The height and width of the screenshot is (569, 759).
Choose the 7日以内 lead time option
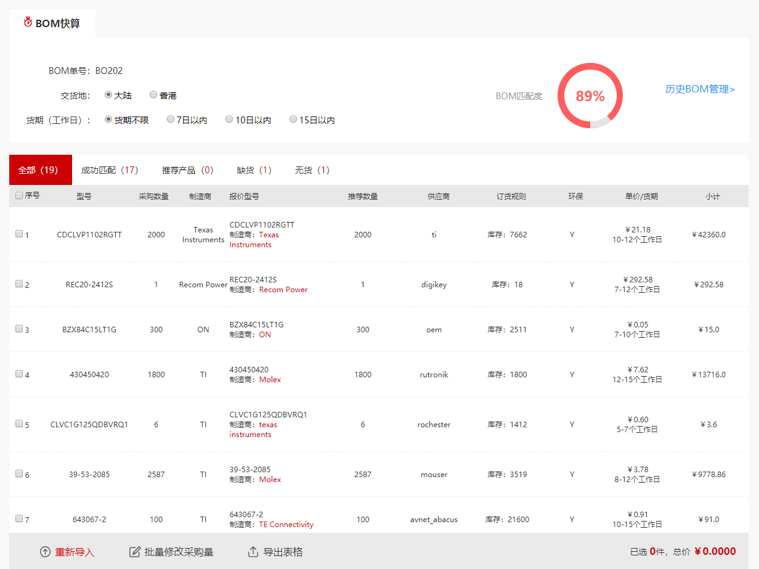(171, 120)
